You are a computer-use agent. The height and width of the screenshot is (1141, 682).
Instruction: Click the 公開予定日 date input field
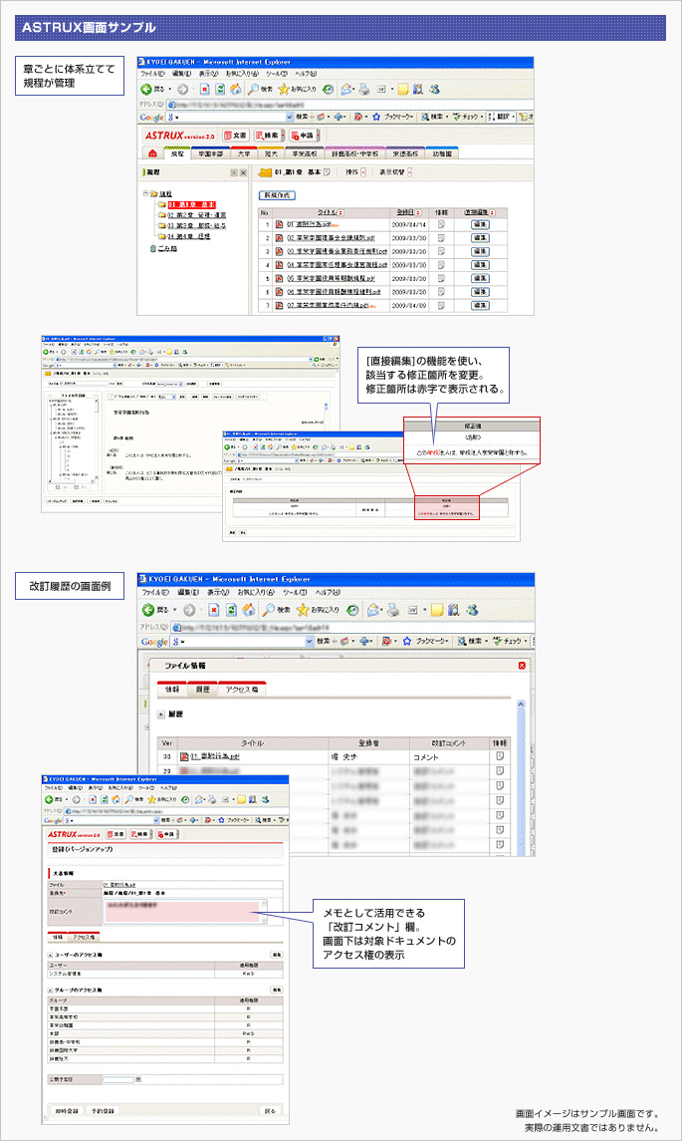point(118,1079)
